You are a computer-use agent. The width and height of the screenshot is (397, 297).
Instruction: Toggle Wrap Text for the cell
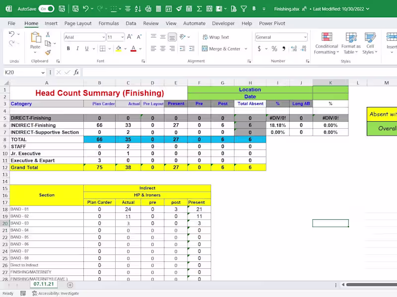215,37
